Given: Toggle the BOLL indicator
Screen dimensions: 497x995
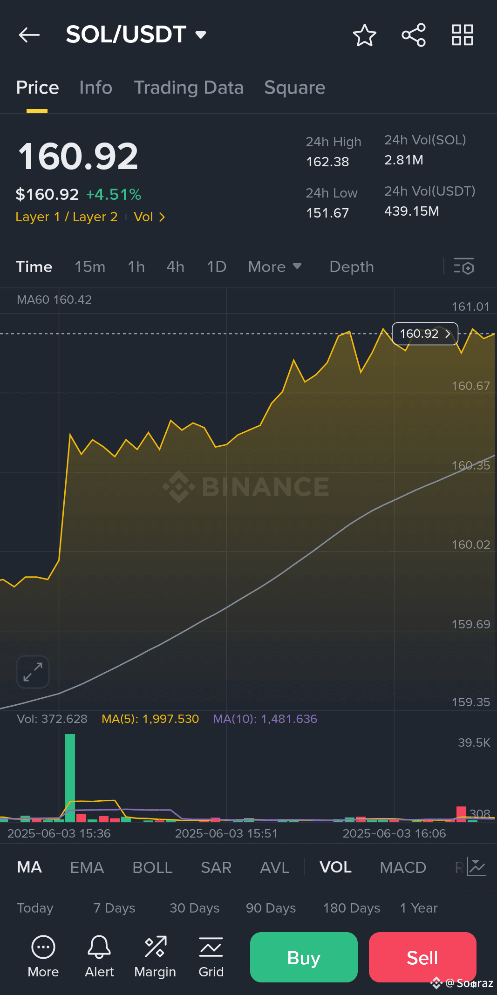Looking at the screenshot, I should pos(152,867).
